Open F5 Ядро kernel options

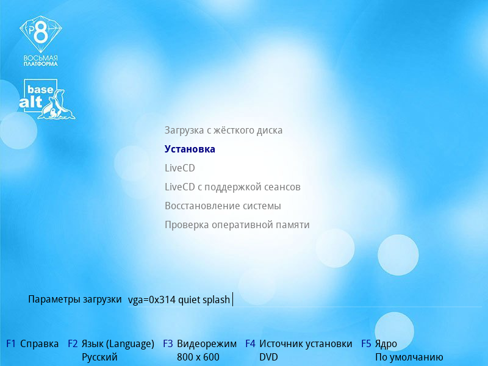[x=379, y=343]
